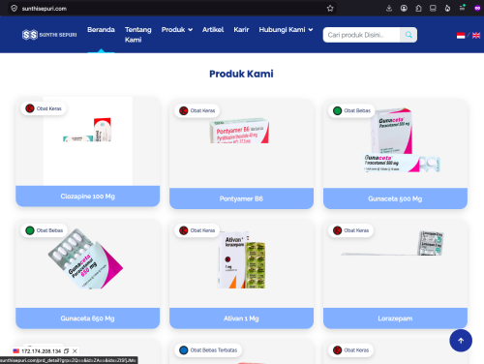
Task: Open the browser account profile icon
Action: click(x=404, y=9)
